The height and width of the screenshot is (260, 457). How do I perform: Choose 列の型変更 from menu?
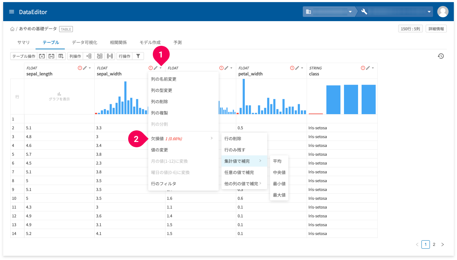(x=183, y=91)
